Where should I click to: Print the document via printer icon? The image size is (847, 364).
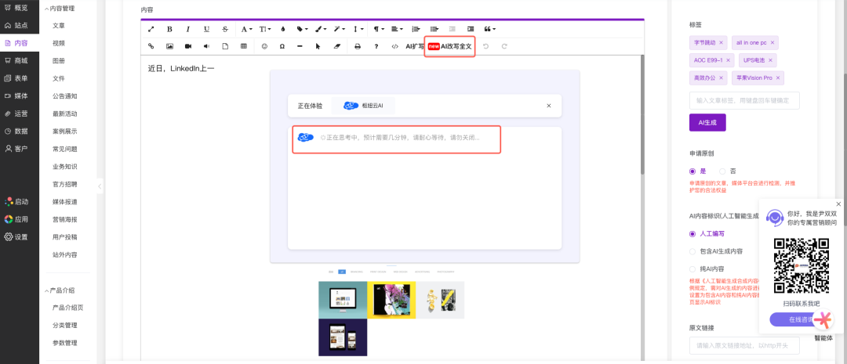[358, 46]
